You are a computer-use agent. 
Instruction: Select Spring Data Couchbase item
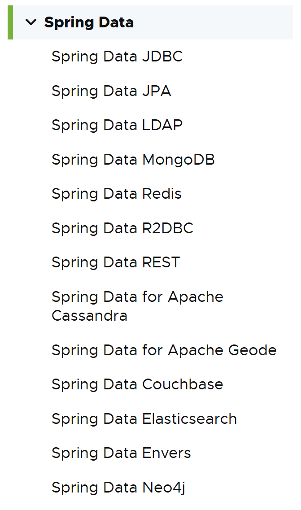point(137,384)
